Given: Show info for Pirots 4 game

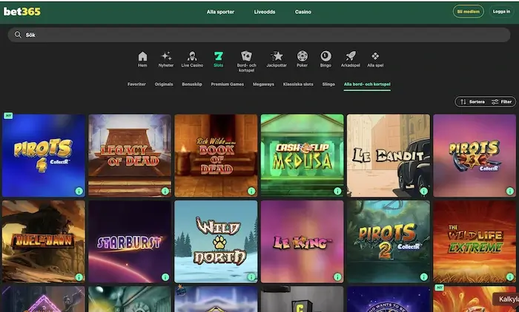Looking at the screenshot, I should click(x=79, y=191).
